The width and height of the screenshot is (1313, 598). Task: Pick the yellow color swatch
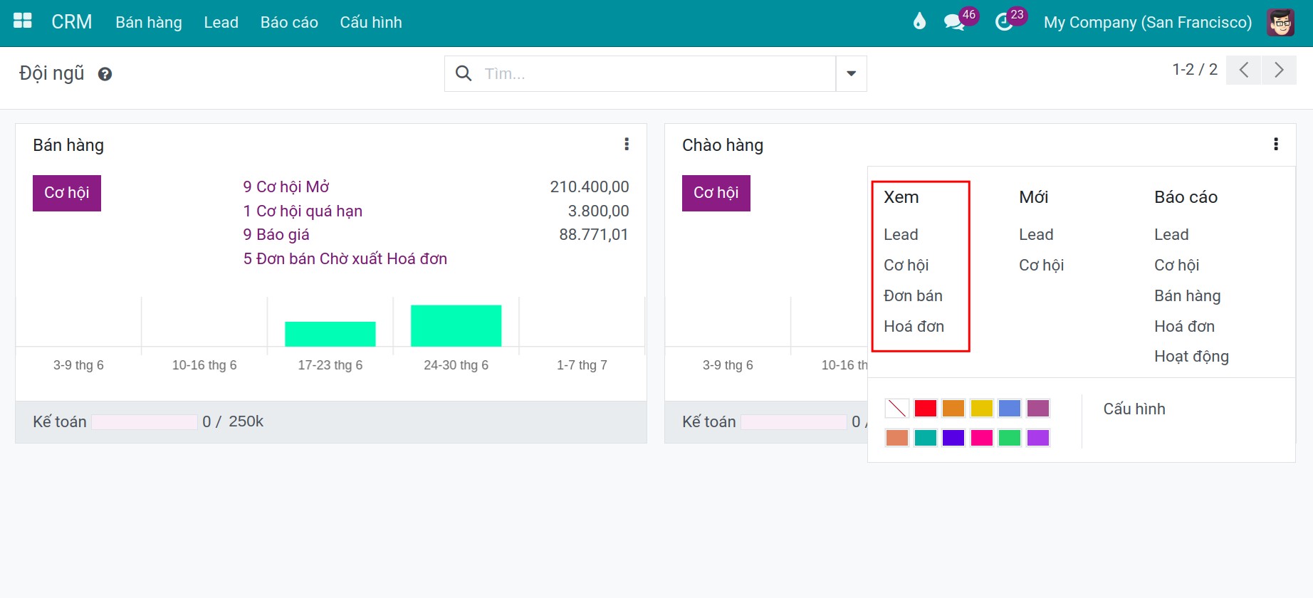tap(982, 409)
